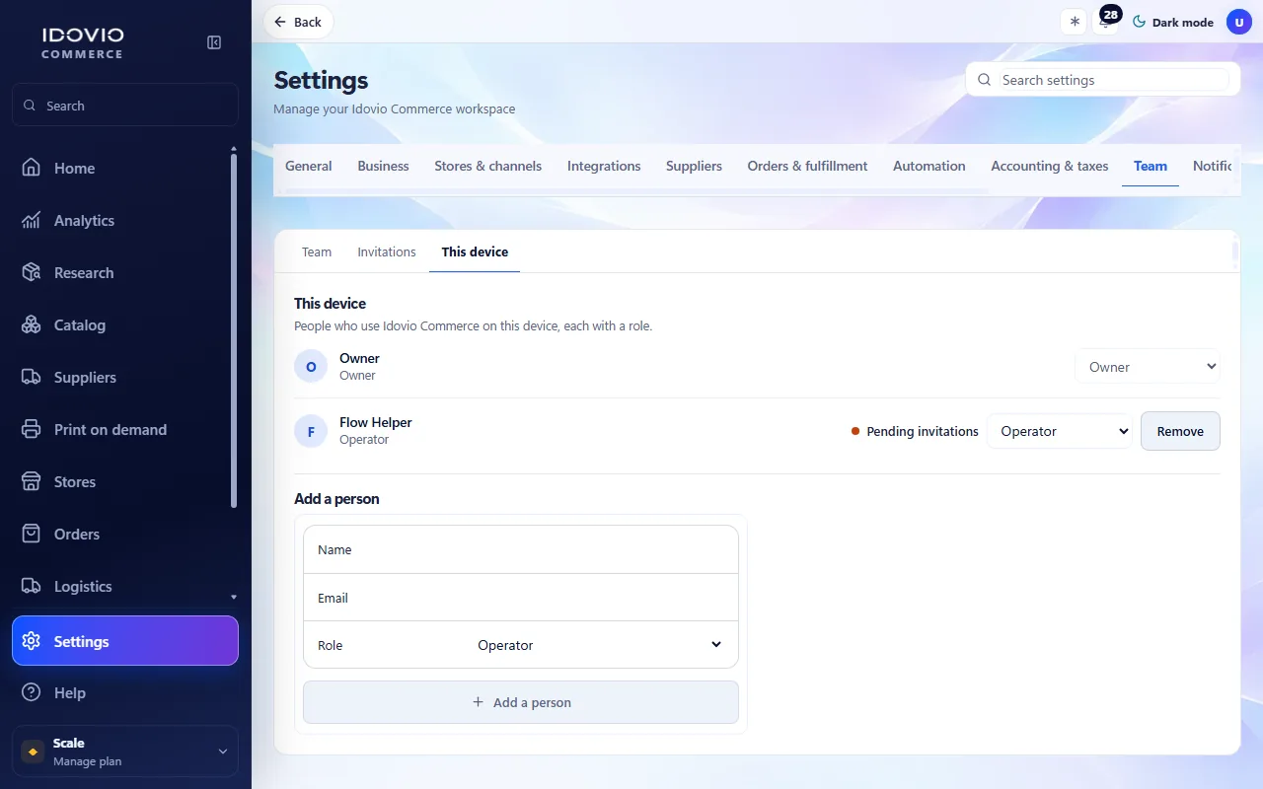Open Home from sidebar
1263x789 pixels.
[125, 168]
